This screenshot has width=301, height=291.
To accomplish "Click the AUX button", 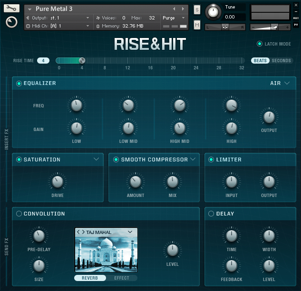I will (x=296, y=18).
